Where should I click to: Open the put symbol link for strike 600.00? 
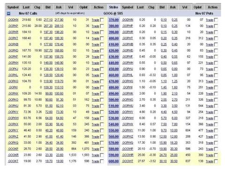(x=127, y=161)
